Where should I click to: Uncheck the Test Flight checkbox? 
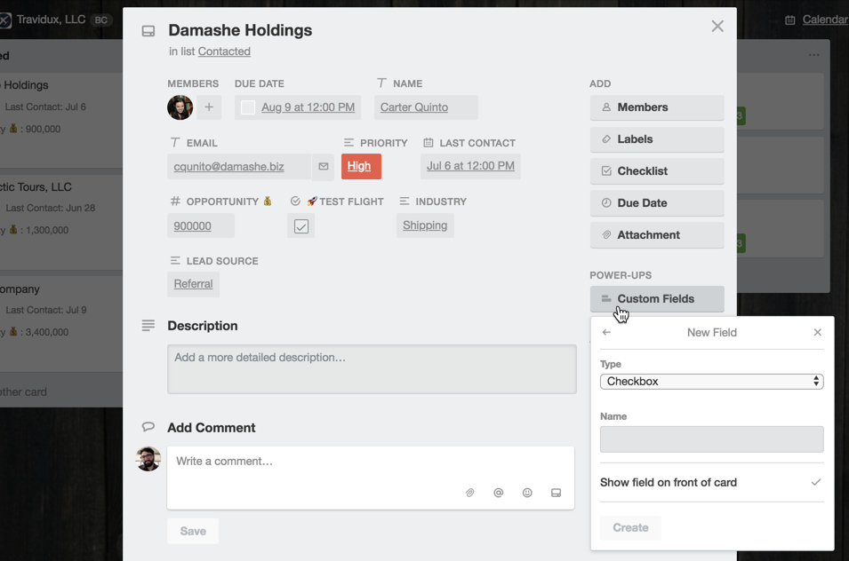point(301,226)
